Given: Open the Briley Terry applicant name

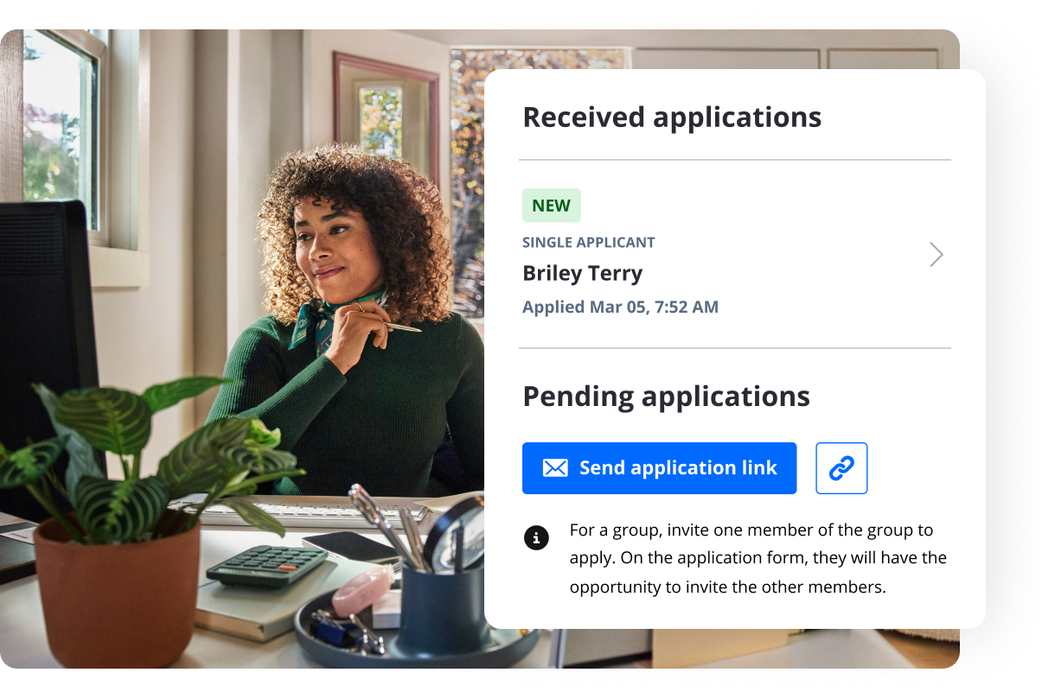Looking at the screenshot, I should click(x=583, y=274).
